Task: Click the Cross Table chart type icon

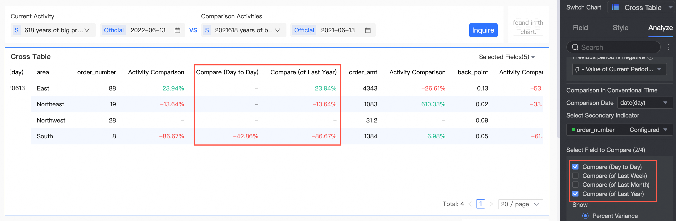Action: click(615, 8)
